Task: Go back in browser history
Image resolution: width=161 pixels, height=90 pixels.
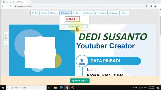Action: click(3, 6)
